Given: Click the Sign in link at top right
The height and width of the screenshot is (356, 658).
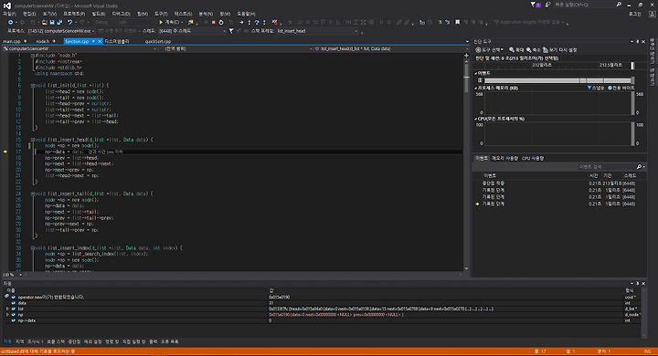Looking at the screenshot, I should [x=635, y=14].
